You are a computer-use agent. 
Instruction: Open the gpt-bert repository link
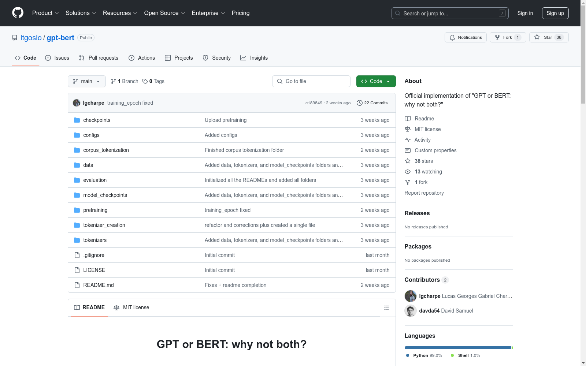60,38
